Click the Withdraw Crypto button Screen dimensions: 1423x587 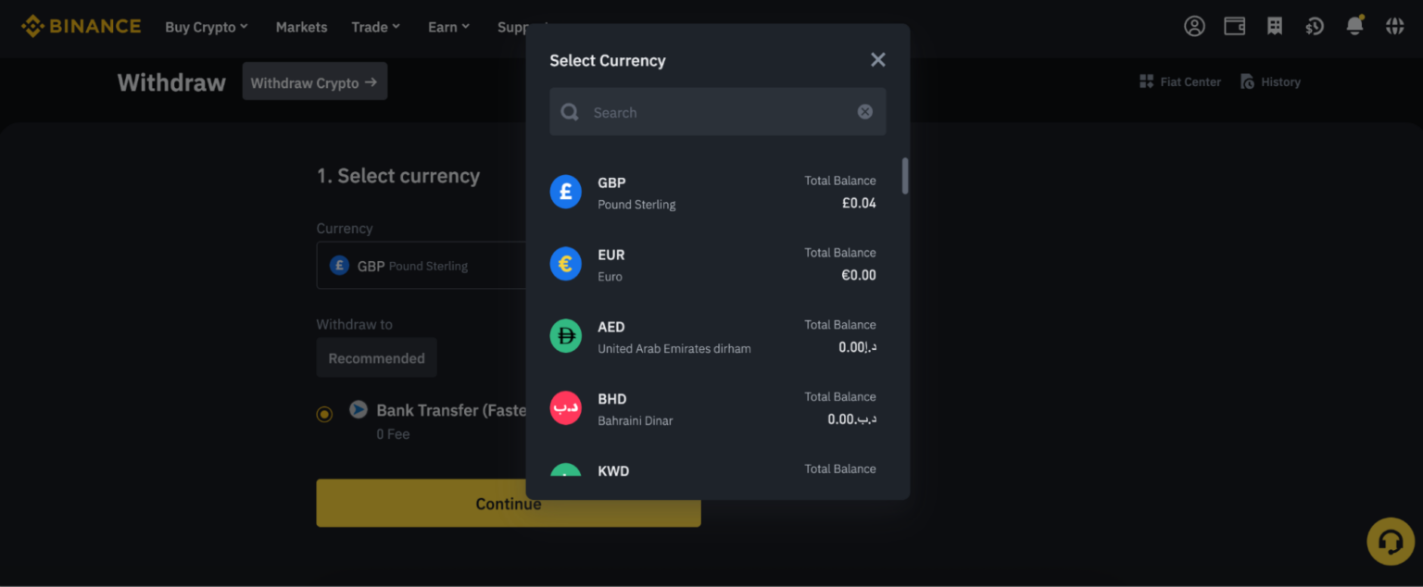click(x=314, y=82)
